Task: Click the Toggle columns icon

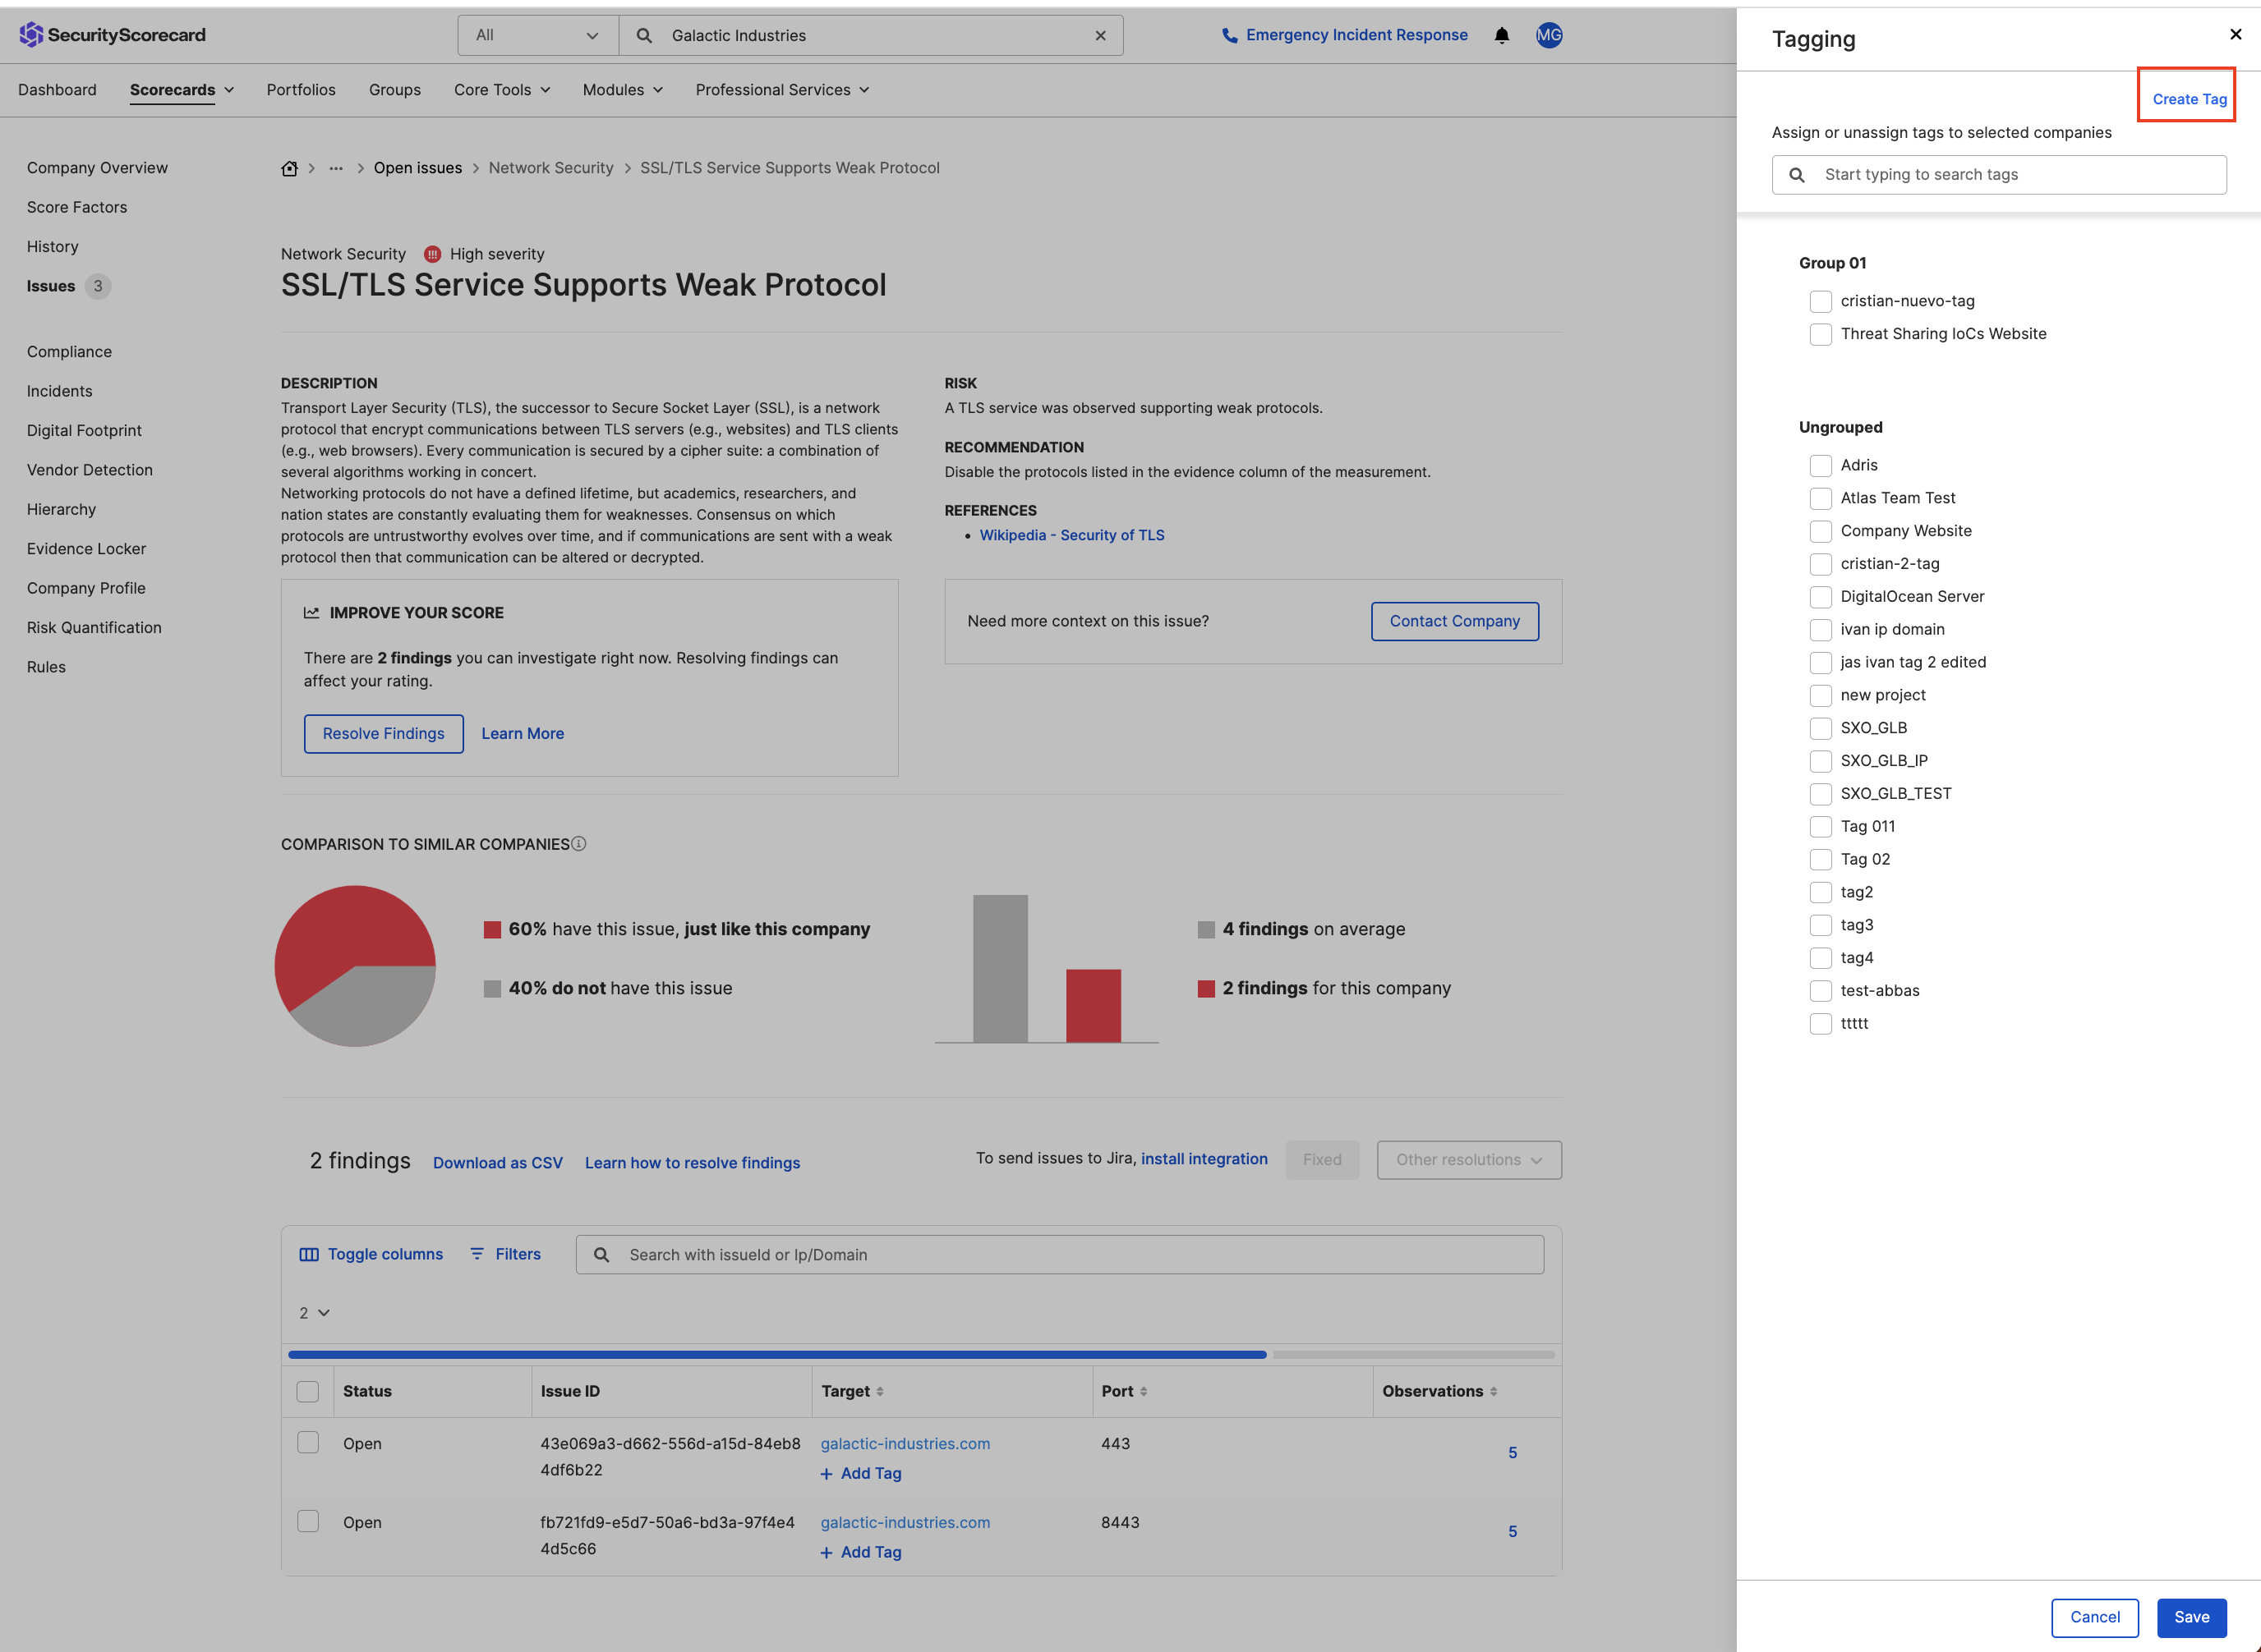Action: (309, 1254)
